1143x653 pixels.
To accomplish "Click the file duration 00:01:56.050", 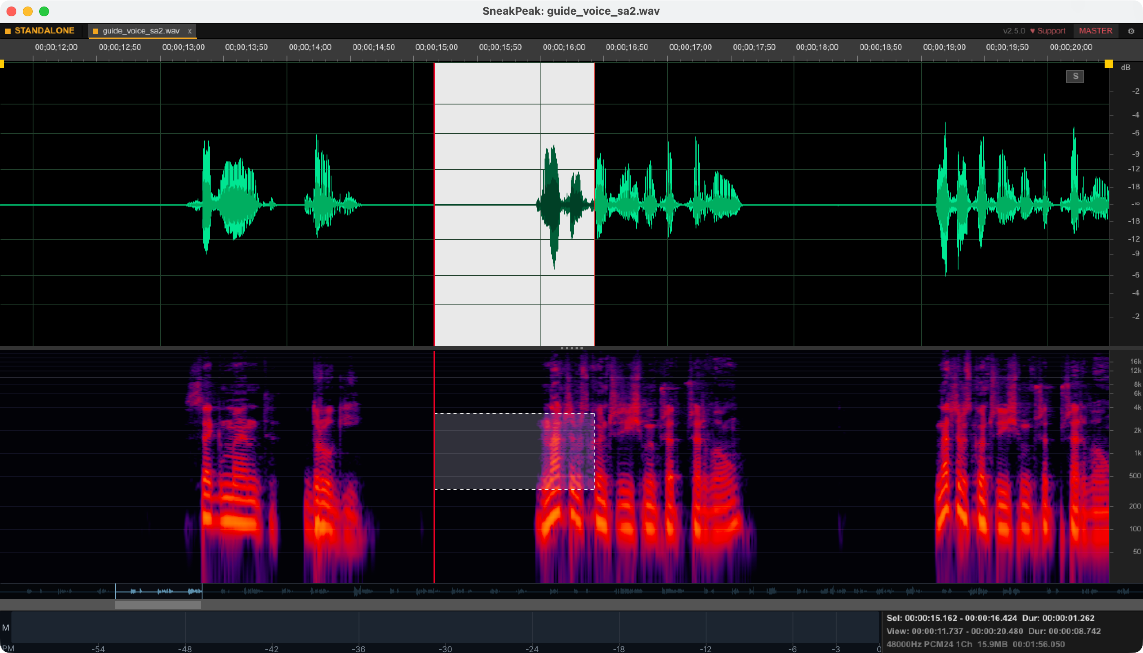I will point(1038,644).
